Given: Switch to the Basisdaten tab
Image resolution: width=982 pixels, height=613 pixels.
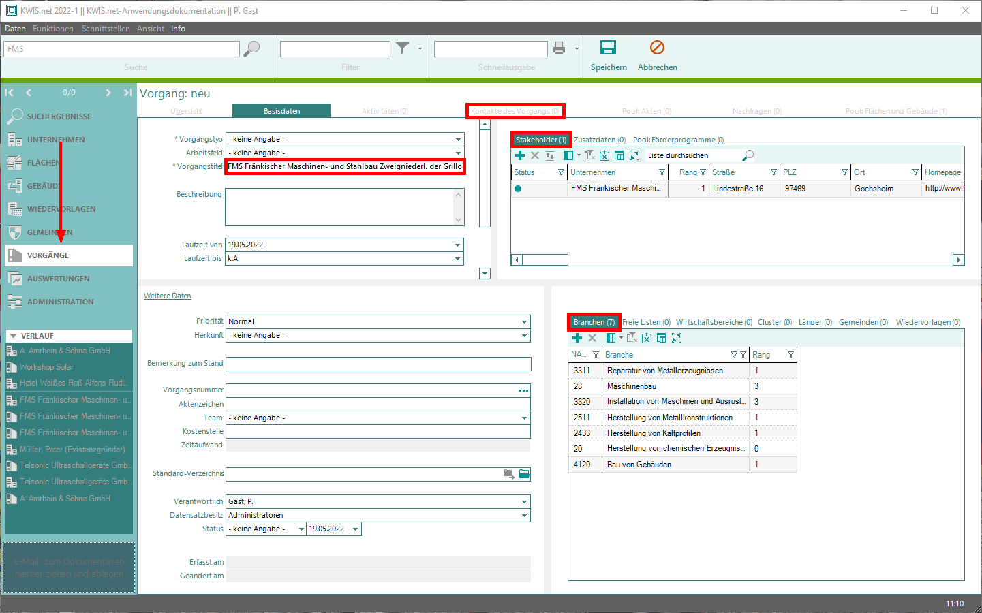Looking at the screenshot, I should pyautogui.click(x=281, y=111).
